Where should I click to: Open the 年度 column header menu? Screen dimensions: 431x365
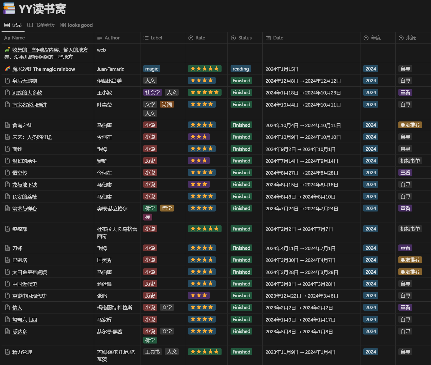point(378,38)
